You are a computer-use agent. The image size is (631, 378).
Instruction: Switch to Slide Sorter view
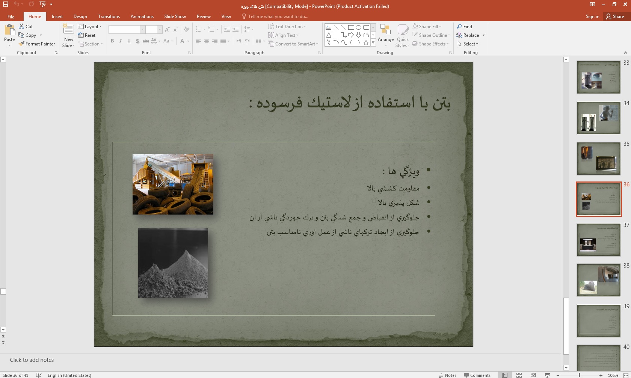point(519,375)
